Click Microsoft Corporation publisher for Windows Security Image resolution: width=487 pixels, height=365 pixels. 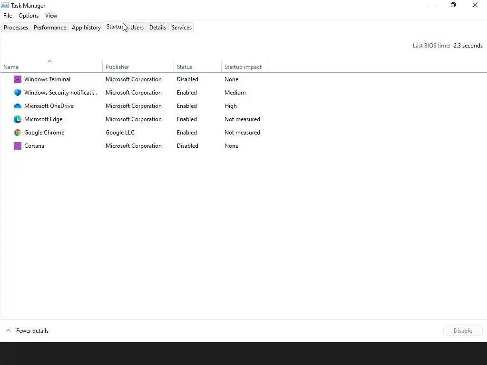[134, 93]
